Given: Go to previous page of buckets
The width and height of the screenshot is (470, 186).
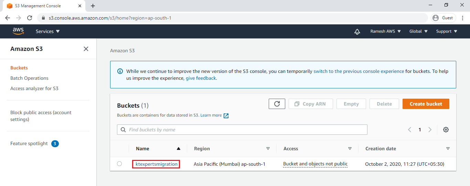Looking at the screenshot, I should coord(409,130).
